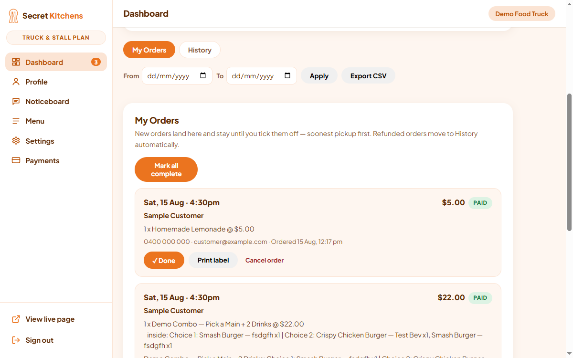573x358 pixels.
Task: Click the customer@example.com contact line
Action: click(243, 242)
